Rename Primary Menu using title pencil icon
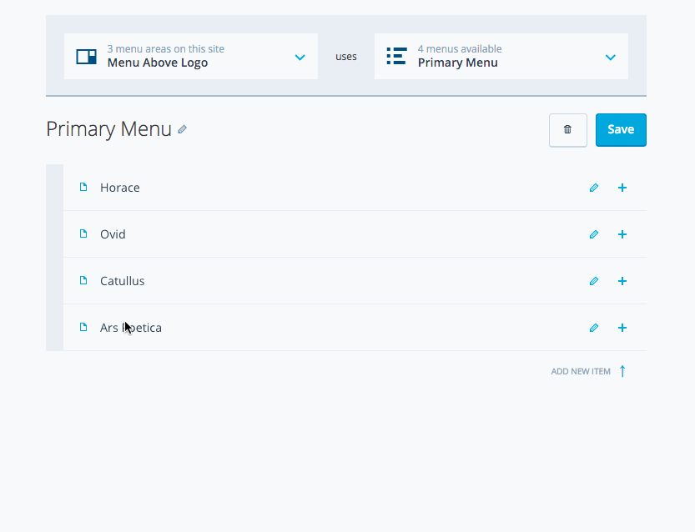Viewport: 695px width, 532px height. [x=182, y=129]
